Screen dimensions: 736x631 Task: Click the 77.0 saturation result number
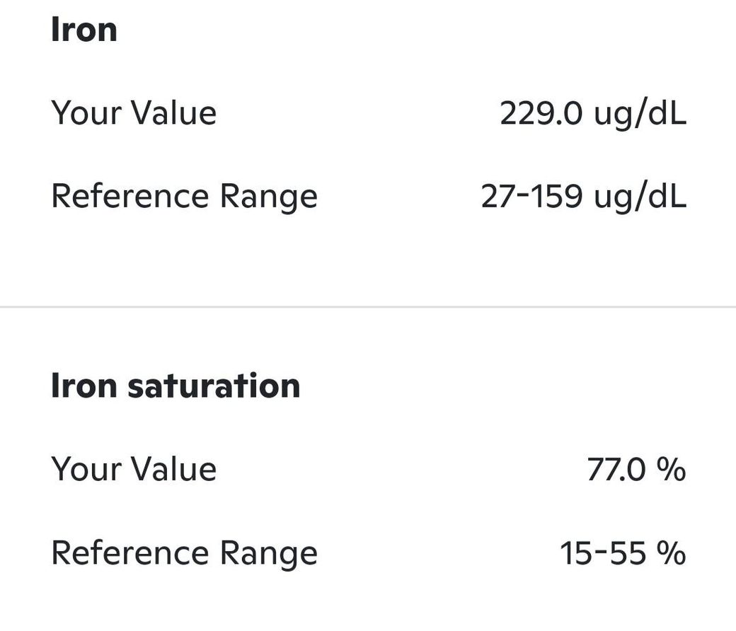point(616,470)
